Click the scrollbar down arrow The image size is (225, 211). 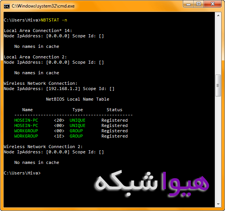point(218,204)
